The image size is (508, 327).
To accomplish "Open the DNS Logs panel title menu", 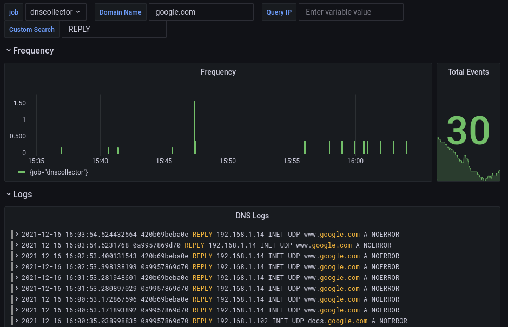I will point(252,216).
